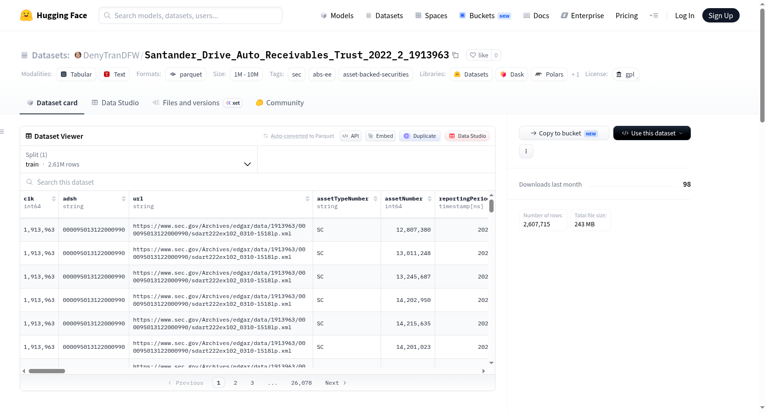
Task: Open the Community tab
Action: coord(280,103)
